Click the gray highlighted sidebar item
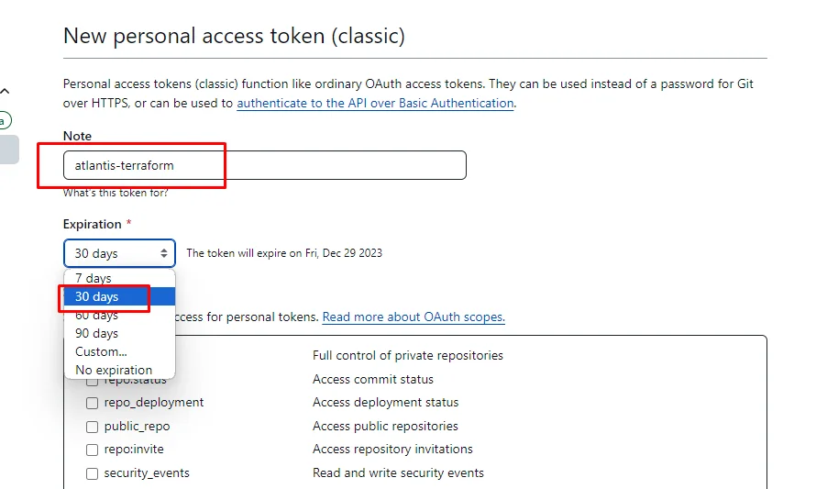Image resolution: width=816 pixels, height=489 pixels. 8,150
